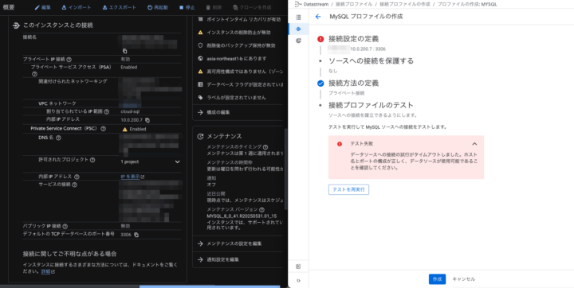Click 通知設定を編集
This screenshot has width=574, height=288.
pyautogui.click(x=218, y=259)
